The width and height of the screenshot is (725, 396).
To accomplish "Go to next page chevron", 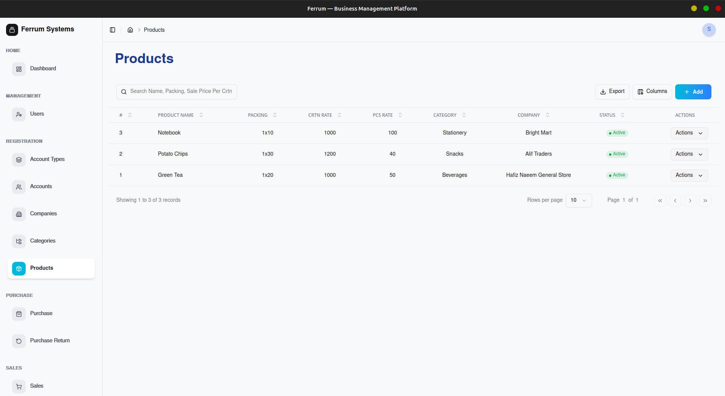I will click(690, 201).
